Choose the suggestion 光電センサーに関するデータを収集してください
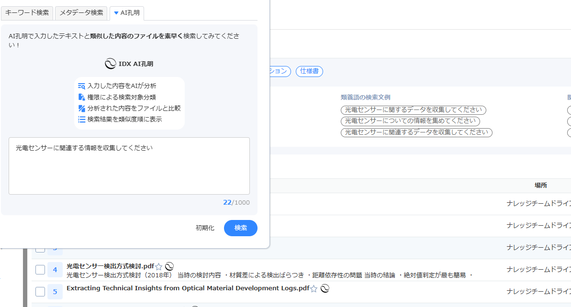The width and height of the screenshot is (571, 307). tap(414, 110)
